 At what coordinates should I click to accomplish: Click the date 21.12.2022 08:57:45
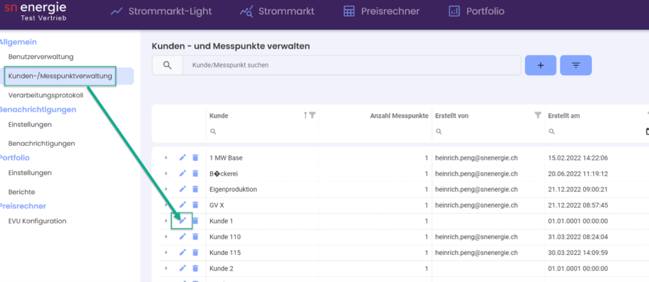tap(578, 205)
